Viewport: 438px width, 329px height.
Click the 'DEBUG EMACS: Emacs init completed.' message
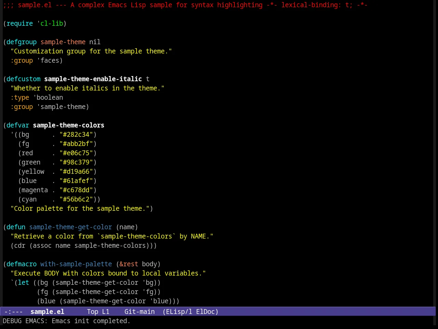(x=66, y=321)
